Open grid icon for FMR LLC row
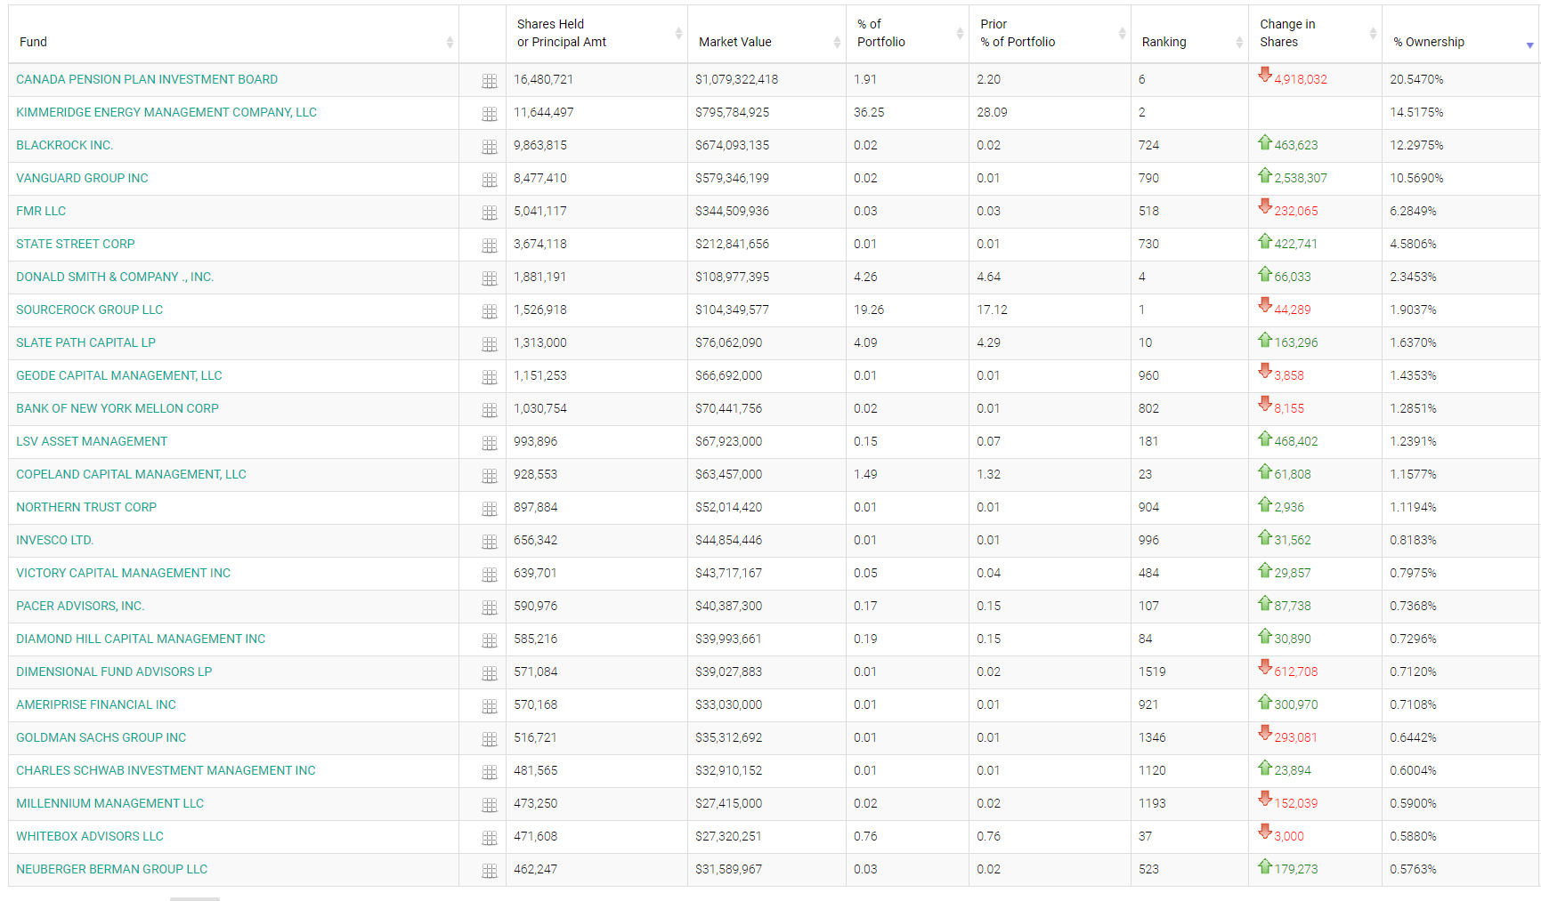The height and width of the screenshot is (901, 1541). coord(490,213)
